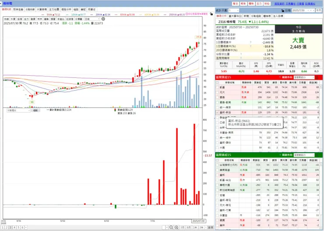Switch to the 即時走勢 tab
The height and width of the screenshot is (231, 324).
18,10
